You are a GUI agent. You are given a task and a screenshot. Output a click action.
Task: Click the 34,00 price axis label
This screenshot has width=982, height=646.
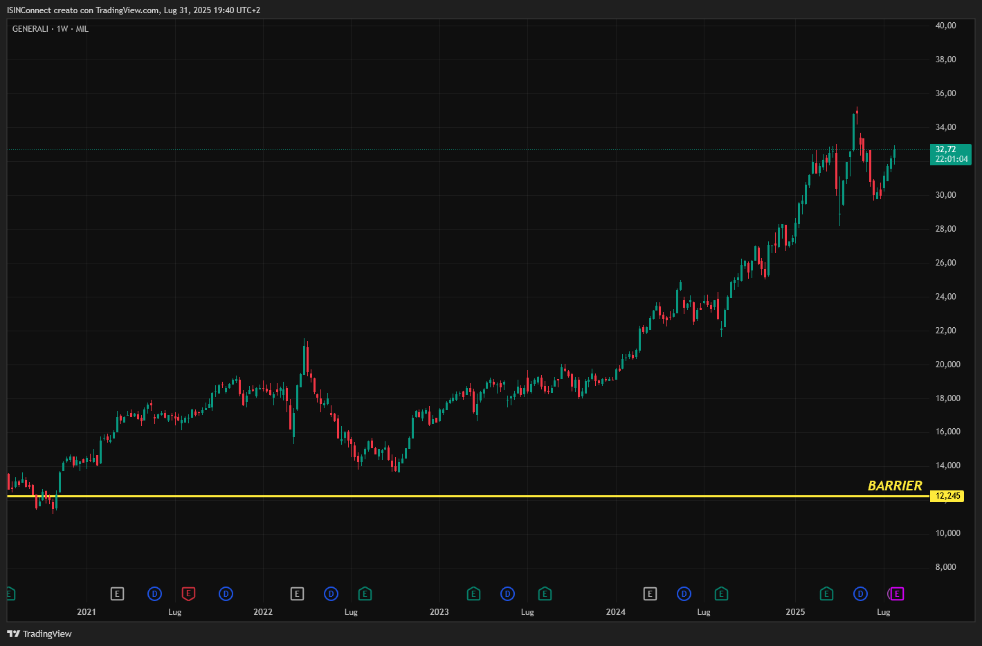tap(945, 127)
